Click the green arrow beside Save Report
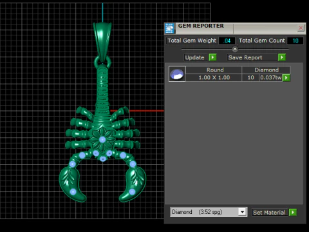 click(282, 57)
